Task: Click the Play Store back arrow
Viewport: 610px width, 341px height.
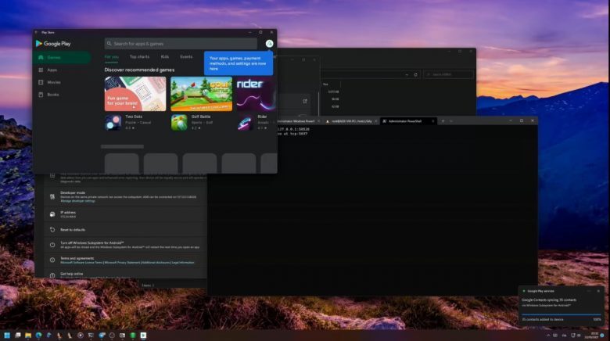Action: pyautogui.click(x=36, y=32)
